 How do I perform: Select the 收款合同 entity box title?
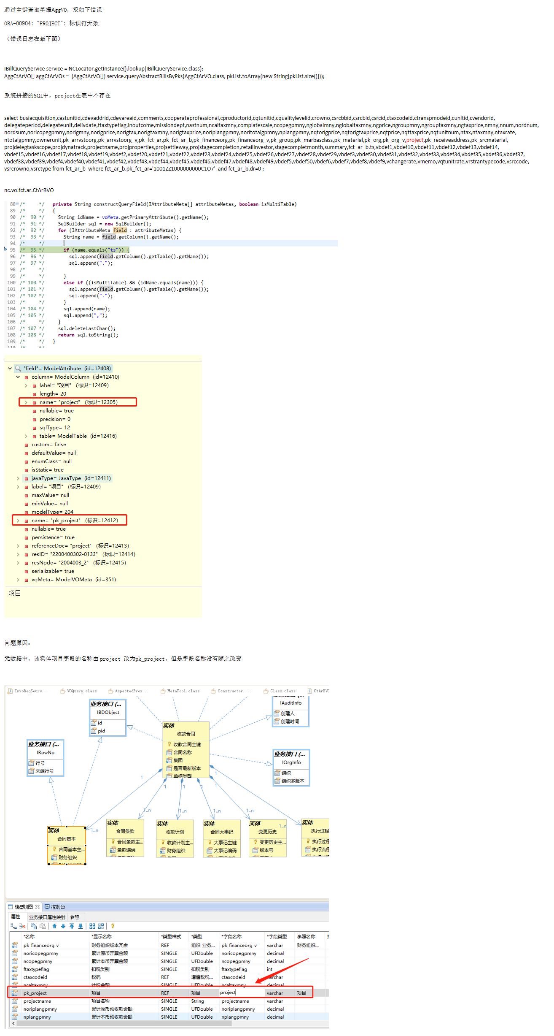click(x=186, y=734)
